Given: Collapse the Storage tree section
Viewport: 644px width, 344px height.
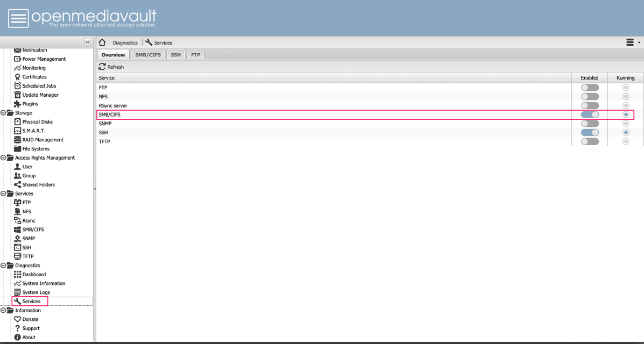Looking at the screenshot, I should [4, 113].
